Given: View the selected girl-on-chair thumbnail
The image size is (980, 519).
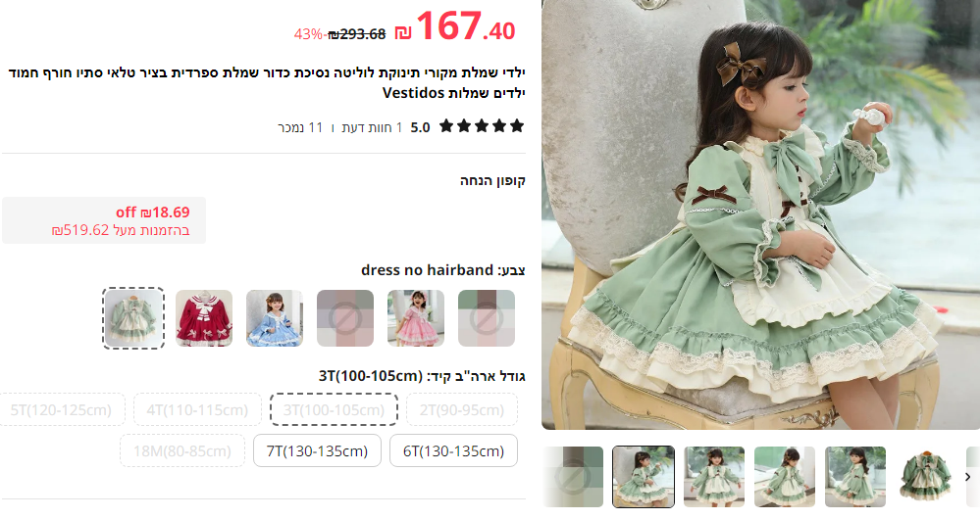Looking at the screenshot, I should click(644, 477).
